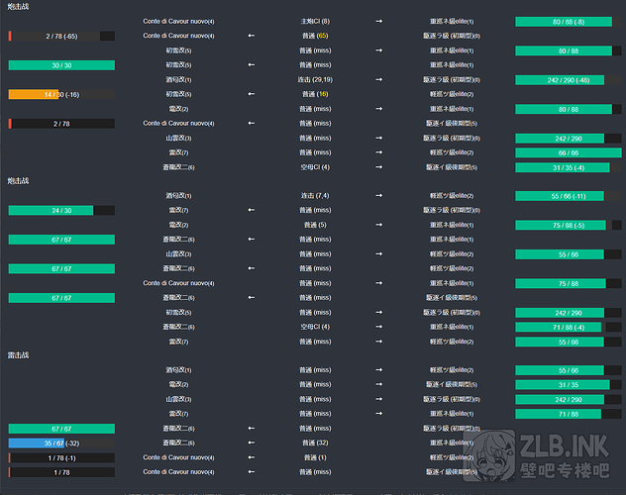626x495 pixels.
Task: Click the right arrow beside 主炮CI (8)
Action: (x=378, y=21)
